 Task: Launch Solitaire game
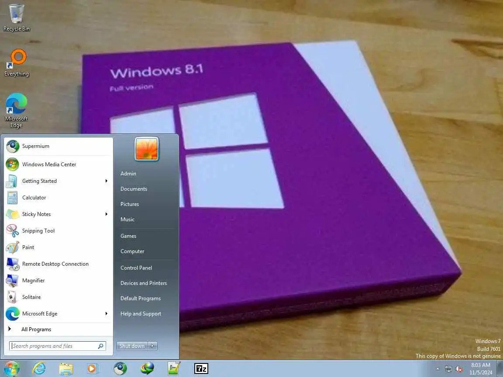59,297
